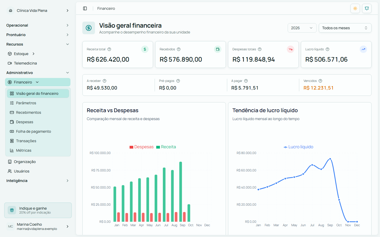This screenshot has height=237, width=380.
Task: Open Parâmetros in the sidebar
Action: pyautogui.click(x=38, y=103)
